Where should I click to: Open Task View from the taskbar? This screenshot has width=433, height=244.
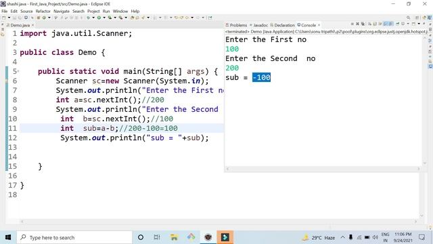(x=157, y=237)
